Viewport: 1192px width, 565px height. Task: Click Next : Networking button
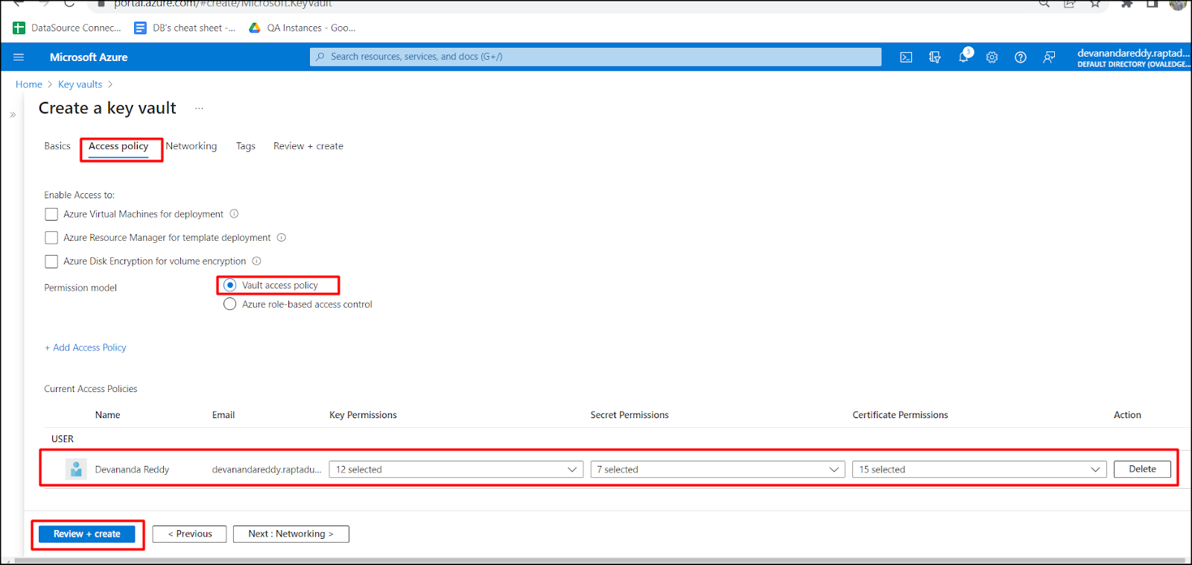click(x=291, y=534)
